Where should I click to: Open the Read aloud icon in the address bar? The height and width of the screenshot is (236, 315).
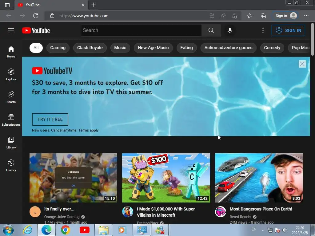223,16
